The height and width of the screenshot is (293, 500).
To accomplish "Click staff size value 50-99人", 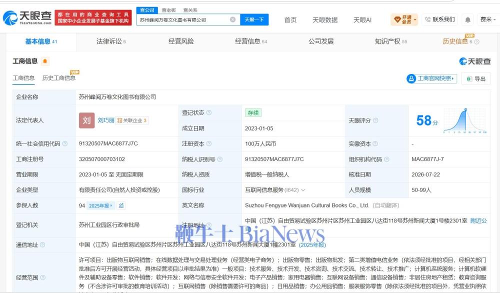I will (421, 190).
